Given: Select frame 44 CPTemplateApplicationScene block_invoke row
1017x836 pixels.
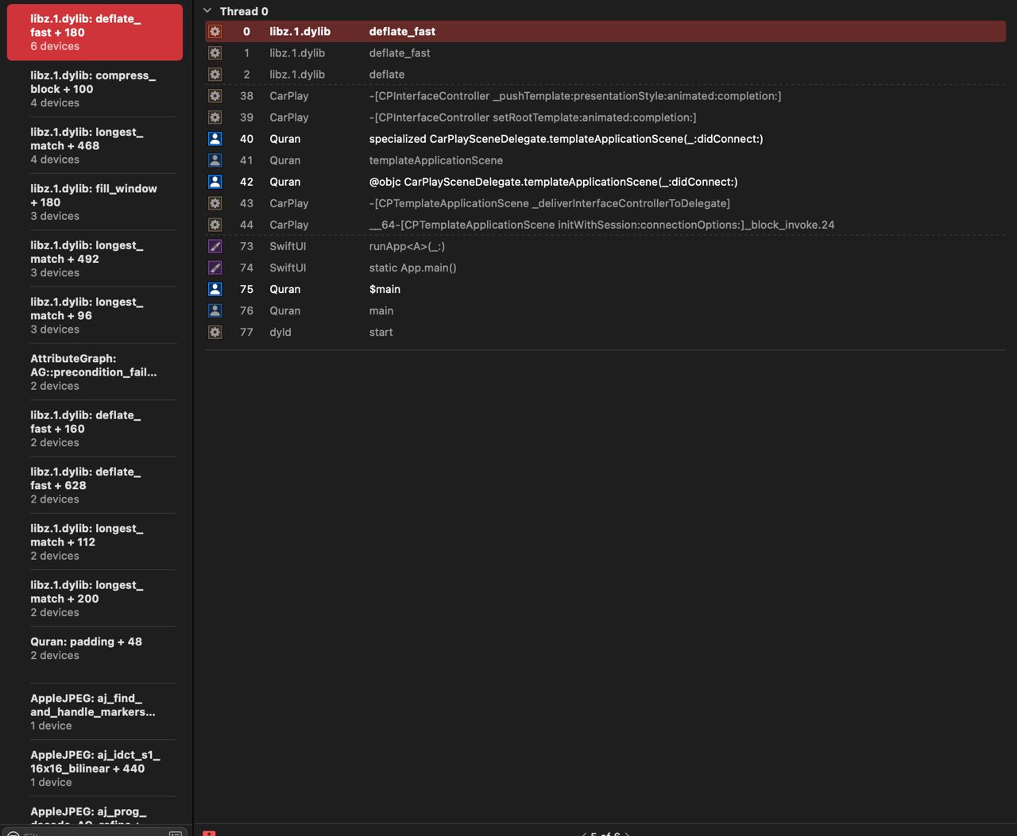Looking at the screenshot, I should (x=601, y=225).
